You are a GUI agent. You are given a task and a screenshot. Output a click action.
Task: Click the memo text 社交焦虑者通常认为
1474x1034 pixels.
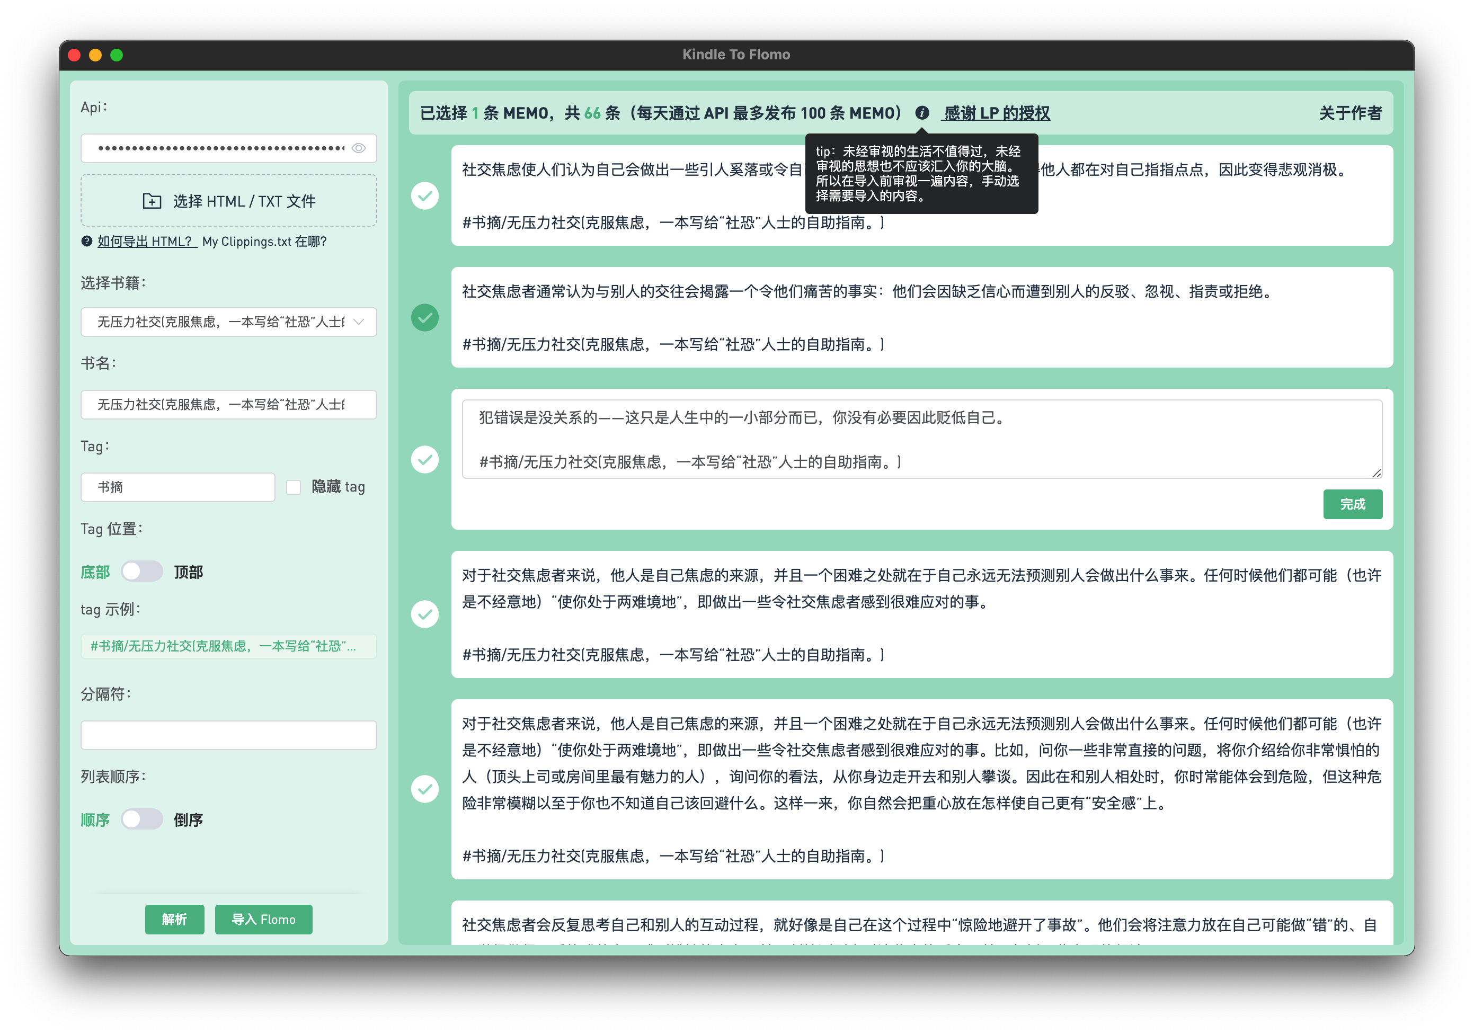[867, 291]
